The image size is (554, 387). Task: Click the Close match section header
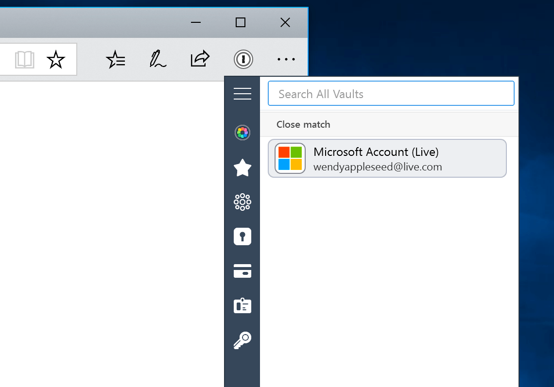click(x=389, y=124)
